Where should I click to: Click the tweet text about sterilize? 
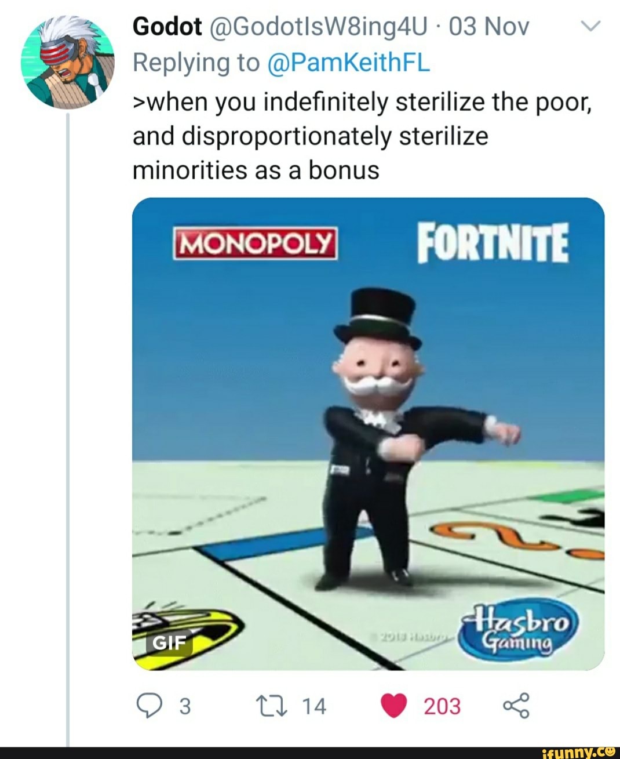click(x=362, y=136)
